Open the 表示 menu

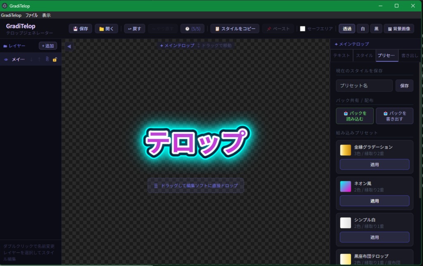(x=46, y=15)
